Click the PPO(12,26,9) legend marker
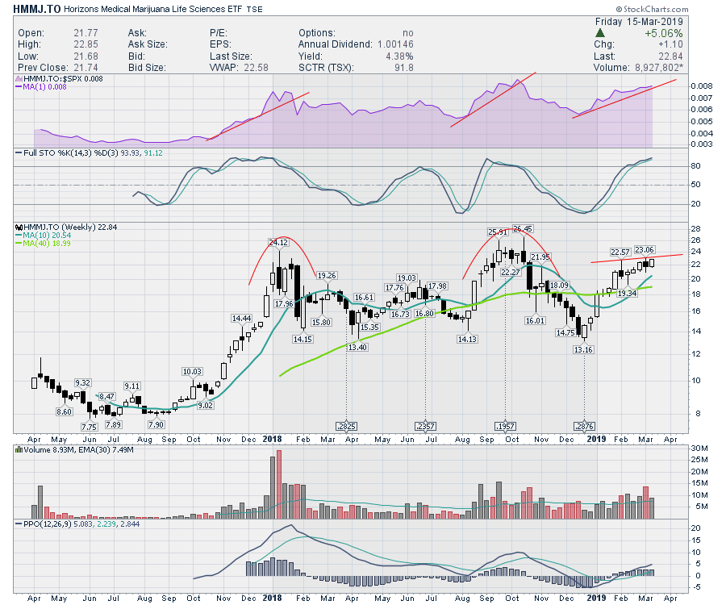Screen dimensions: 726x605 coord(19,524)
